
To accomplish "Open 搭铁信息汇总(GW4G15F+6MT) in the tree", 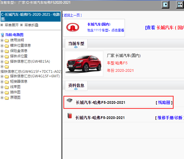I will [x=35, y=76].
